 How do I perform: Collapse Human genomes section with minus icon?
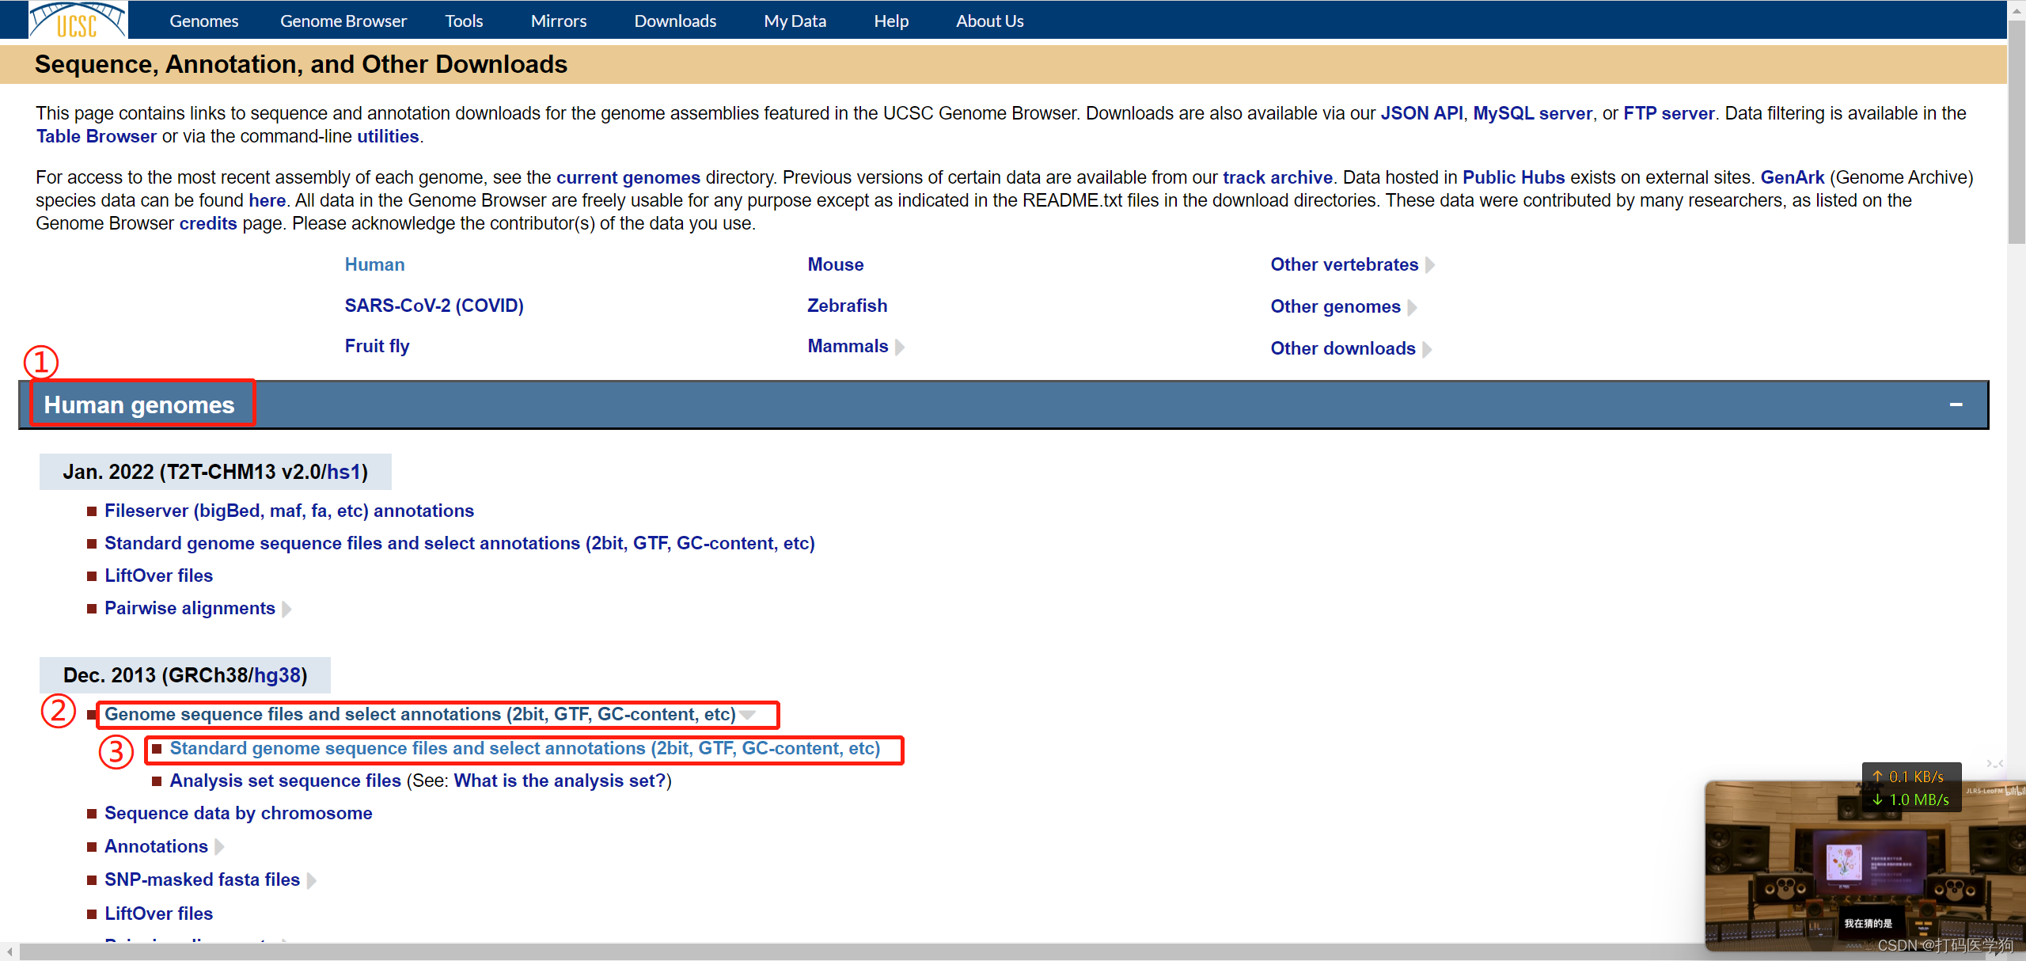1956,405
